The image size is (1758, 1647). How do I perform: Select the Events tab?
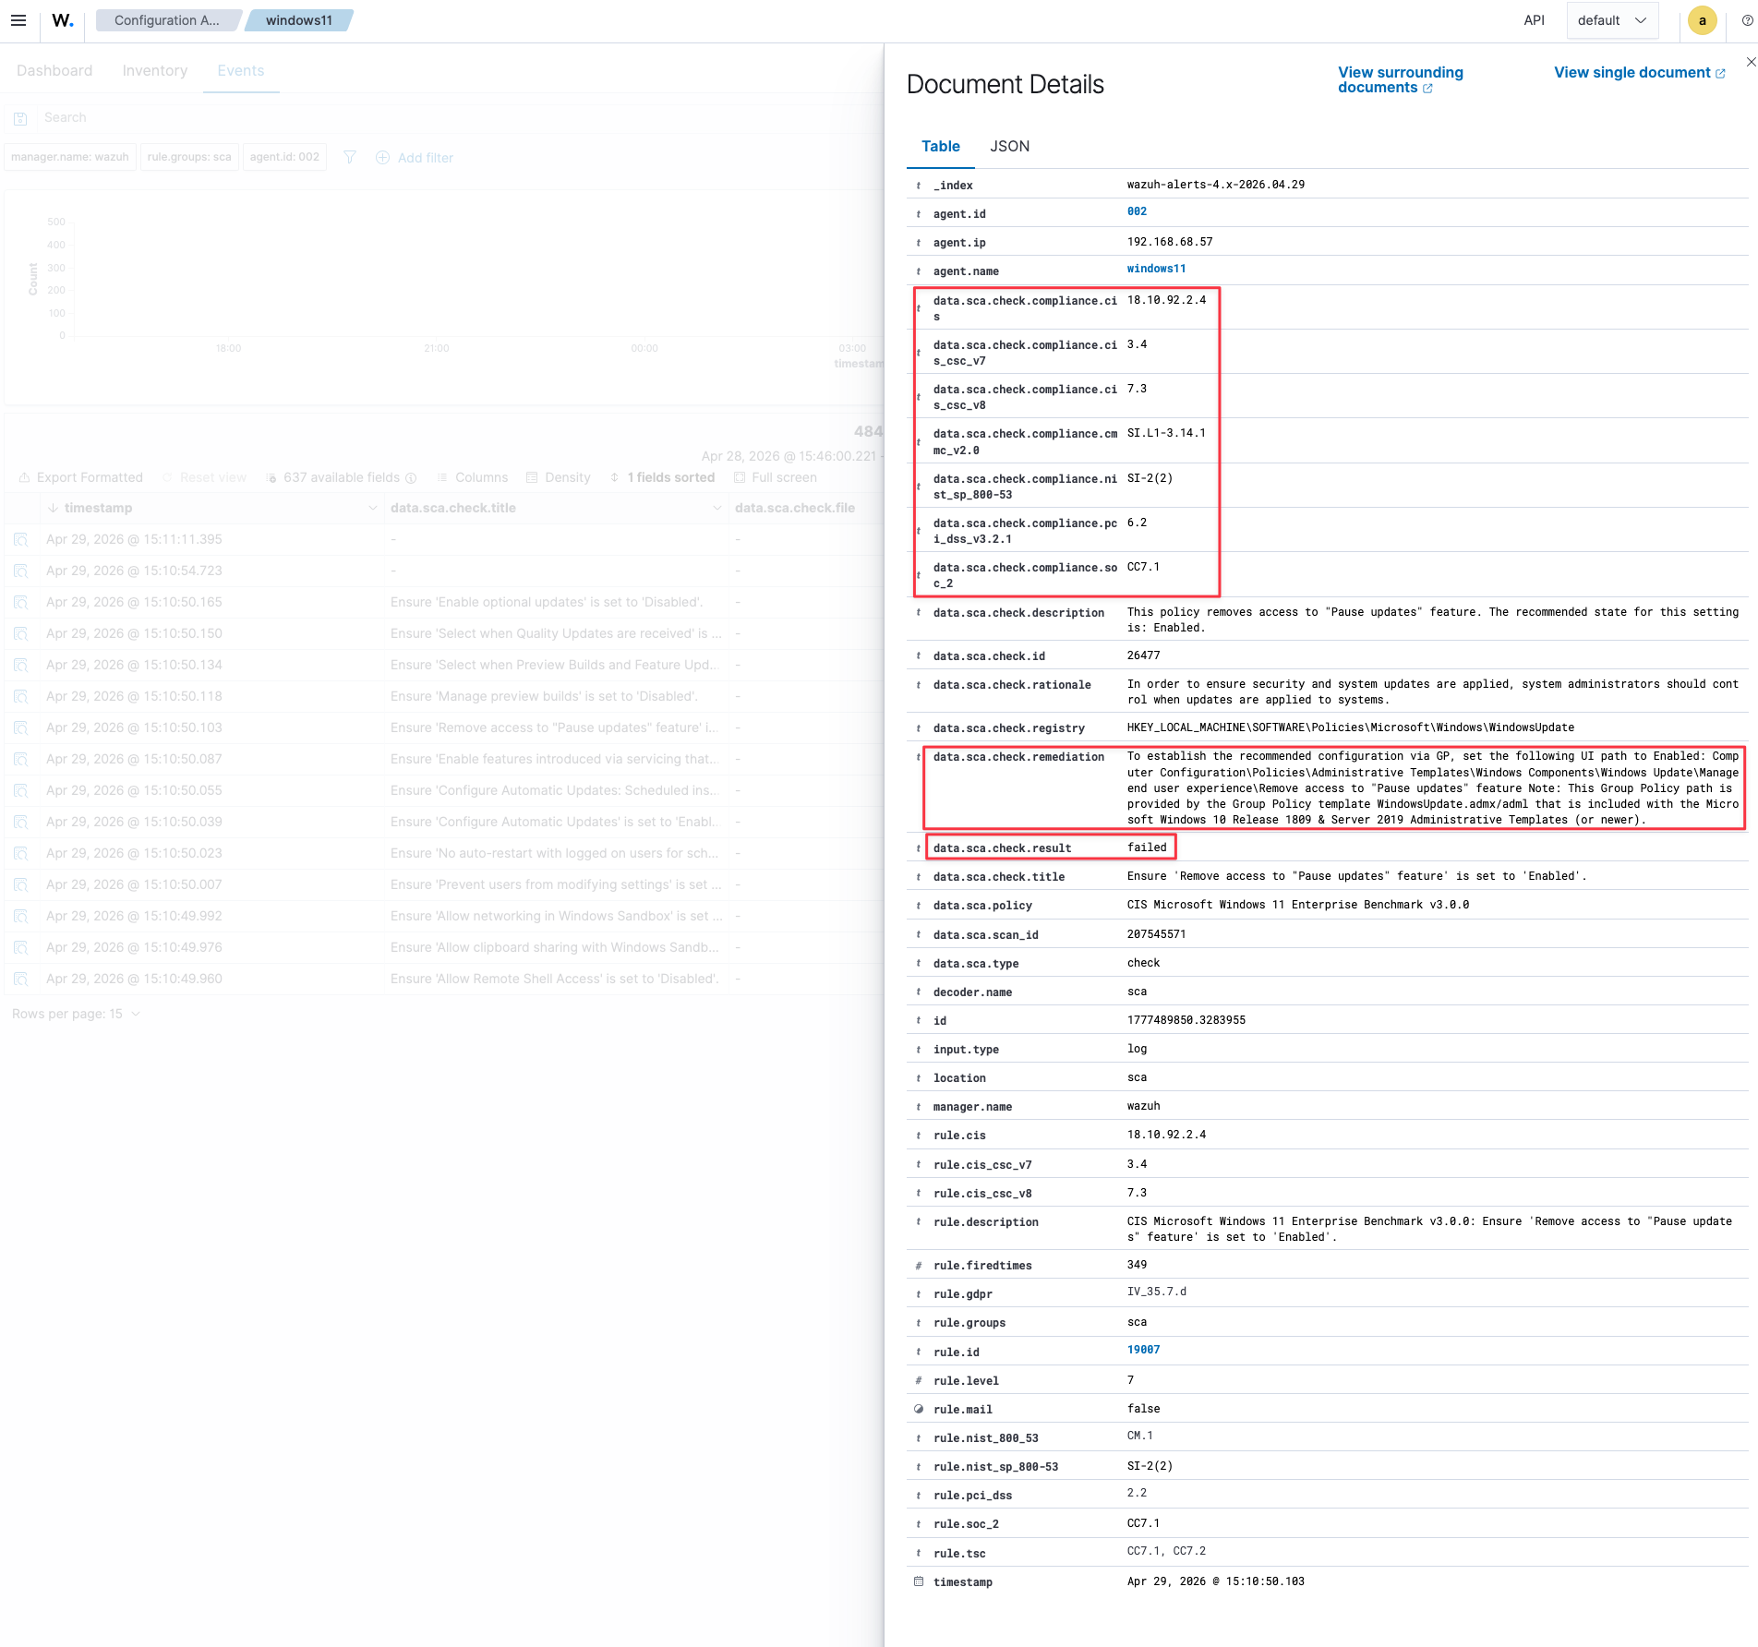pyautogui.click(x=241, y=70)
